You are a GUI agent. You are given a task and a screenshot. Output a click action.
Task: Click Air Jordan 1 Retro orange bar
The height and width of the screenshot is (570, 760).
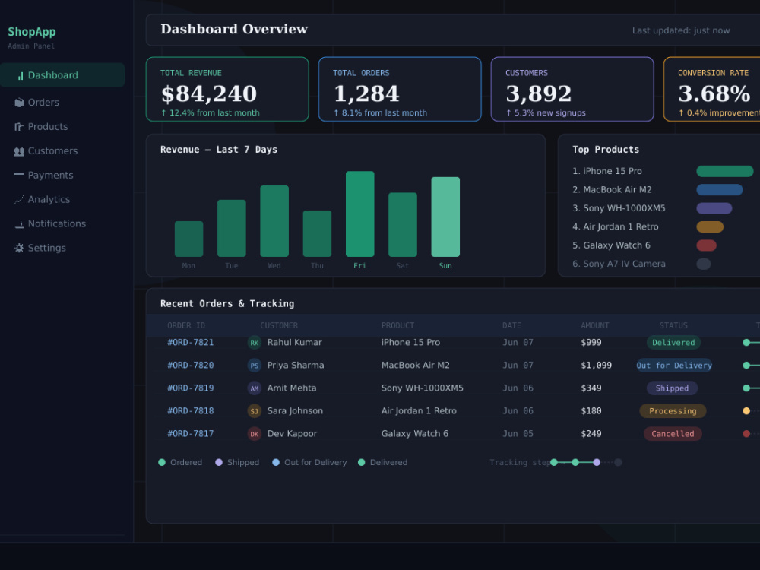tap(710, 226)
